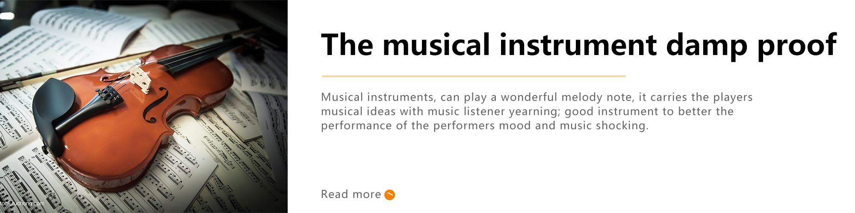Click the violin photo thumbnail
Screen dimensions: 855x213
144,106
